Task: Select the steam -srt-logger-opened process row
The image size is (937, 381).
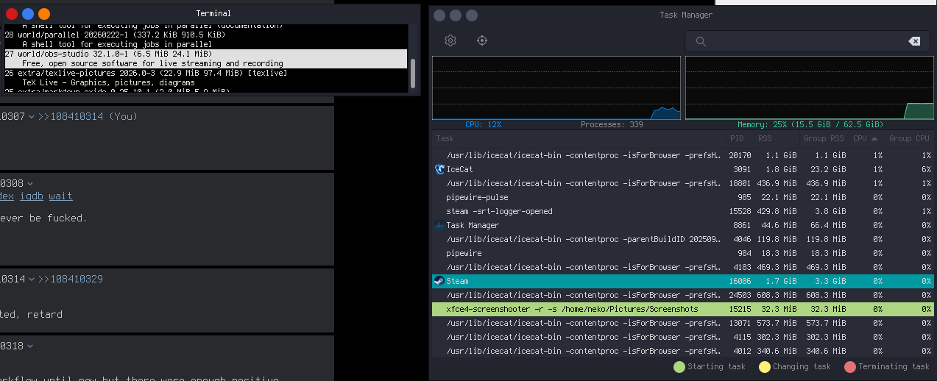Action: (683, 211)
